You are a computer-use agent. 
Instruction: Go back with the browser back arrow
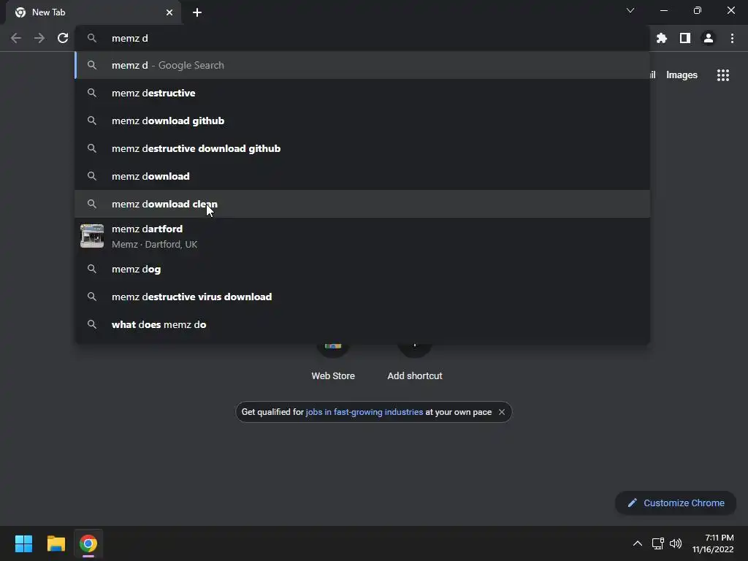coord(16,38)
